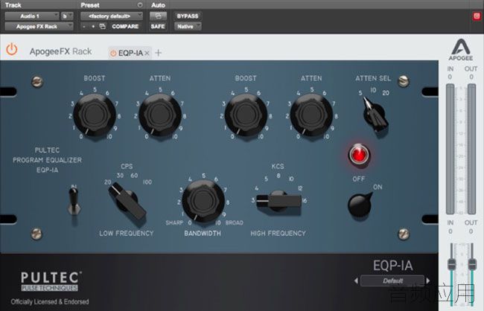Click the red power indicator lamp

(359, 154)
